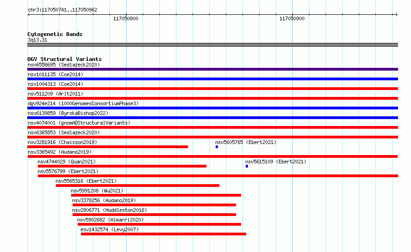Open nsv6139859 (ByrskaBishop2022) label
This screenshot has width=411, height=252.
(68, 113)
